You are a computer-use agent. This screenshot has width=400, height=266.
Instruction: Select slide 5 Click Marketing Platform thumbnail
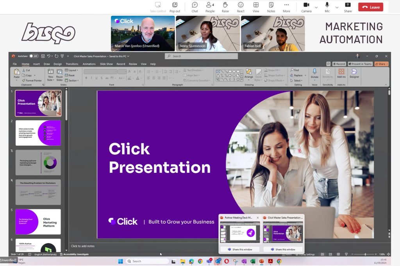pyautogui.click(x=38, y=222)
